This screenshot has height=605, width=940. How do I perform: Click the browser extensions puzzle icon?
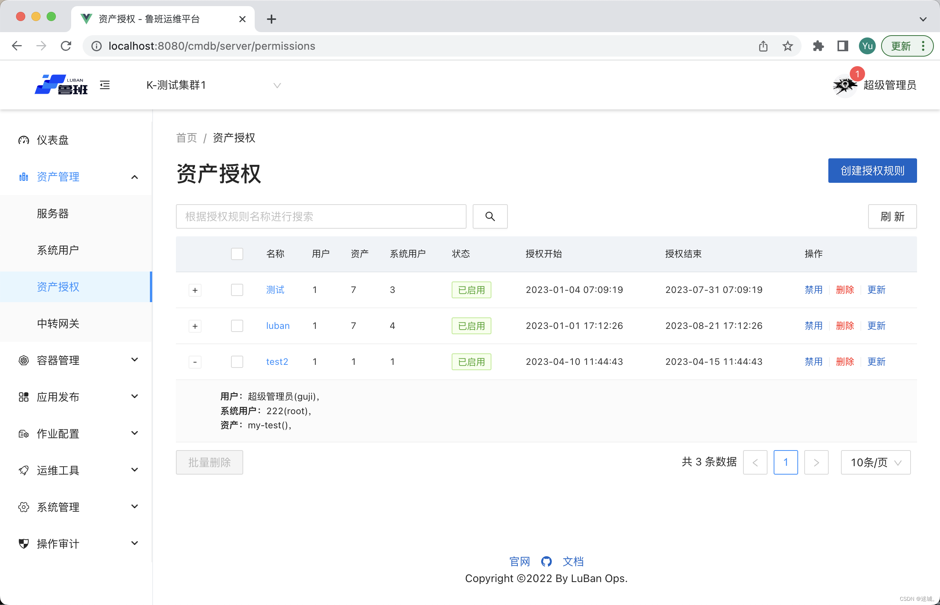[818, 46]
